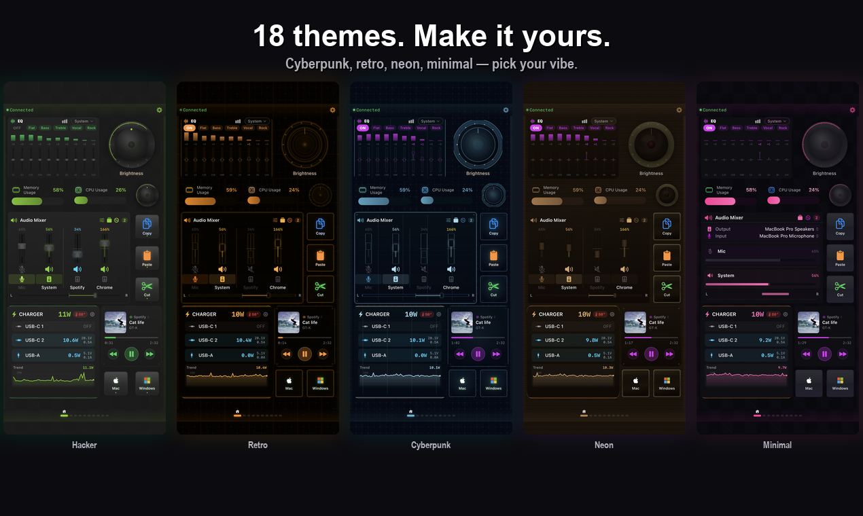Toggle EQ ON switch in Cyberpunk theme panel

tap(363, 128)
